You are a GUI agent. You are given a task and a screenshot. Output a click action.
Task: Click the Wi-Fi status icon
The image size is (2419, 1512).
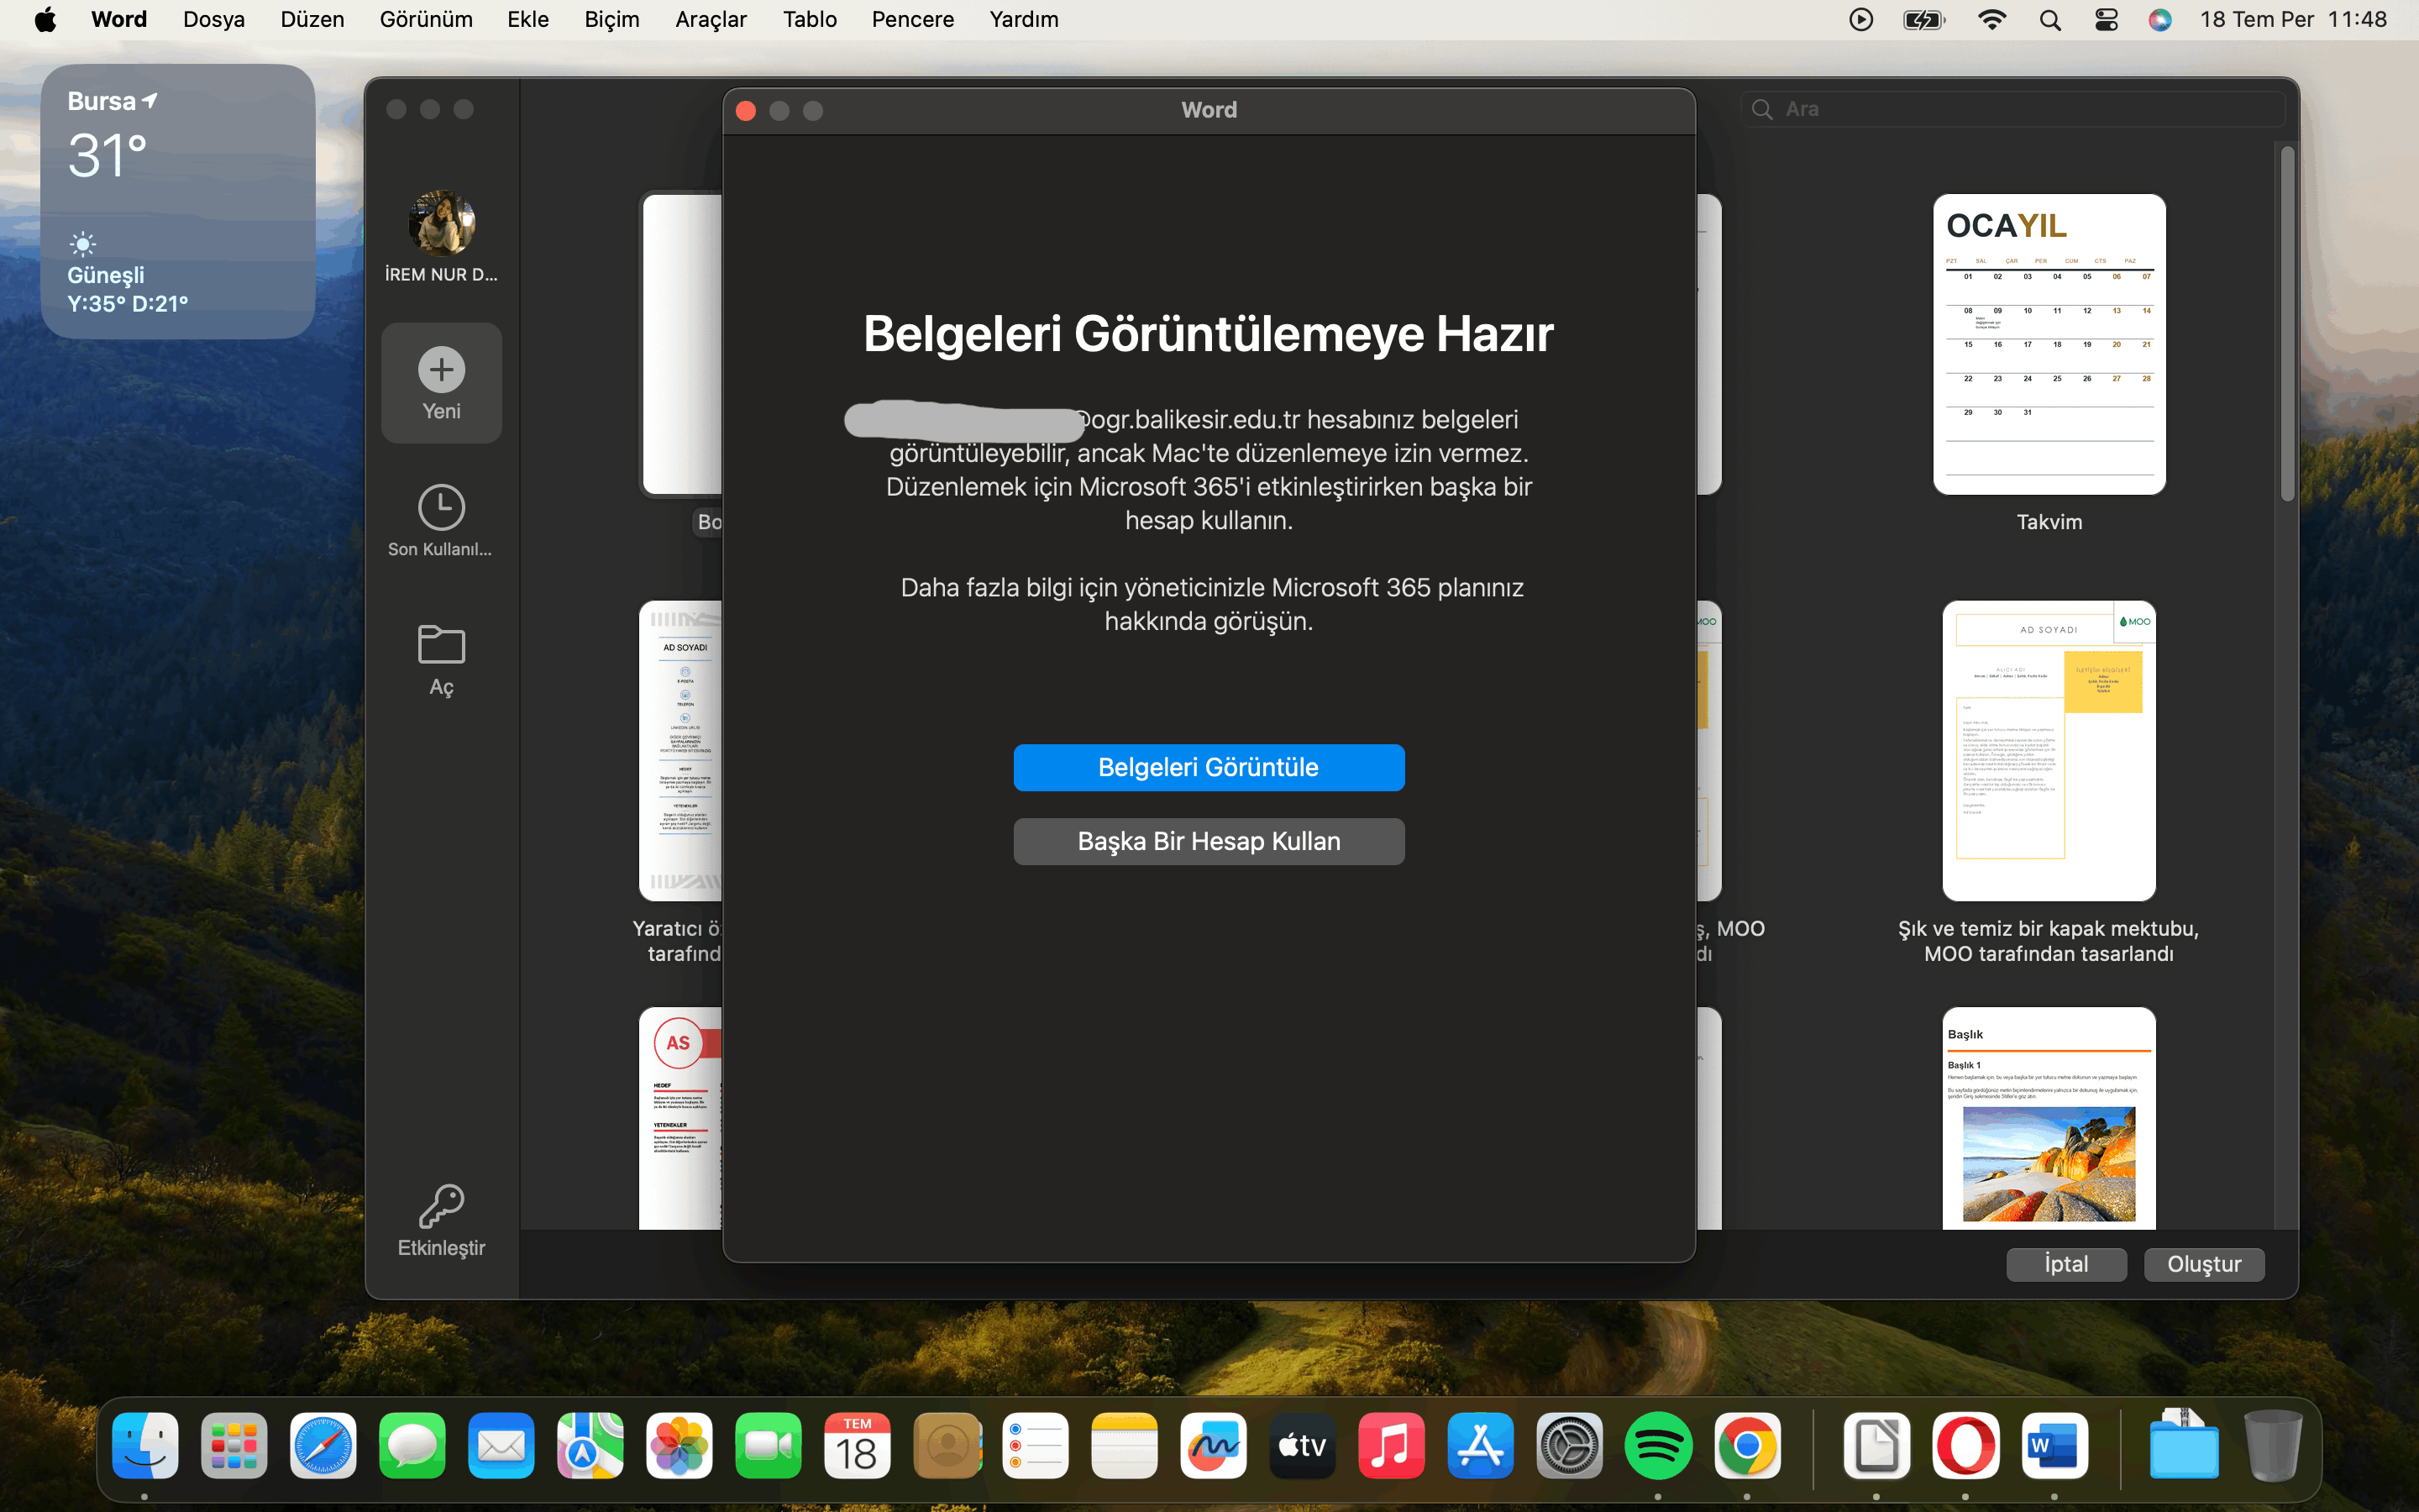click(x=1992, y=20)
